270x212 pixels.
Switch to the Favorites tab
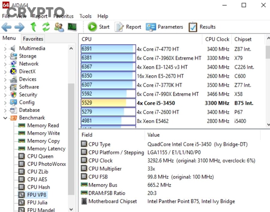[x=33, y=39]
